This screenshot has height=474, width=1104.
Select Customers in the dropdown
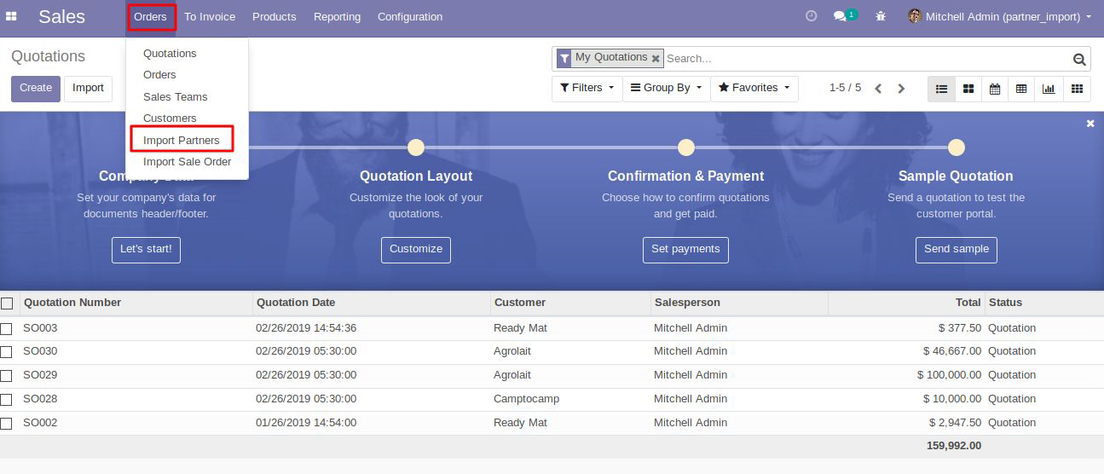170,118
